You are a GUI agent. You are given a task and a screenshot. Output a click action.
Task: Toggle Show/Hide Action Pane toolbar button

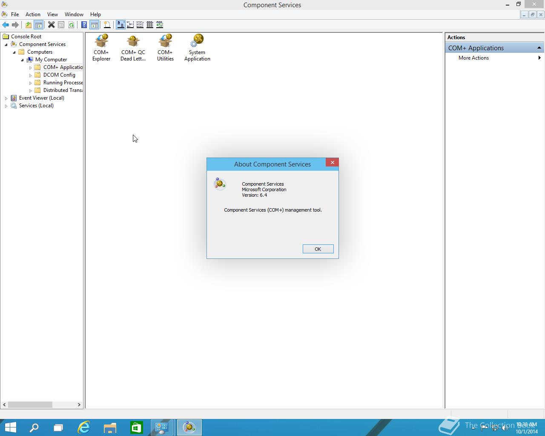pos(94,25)
